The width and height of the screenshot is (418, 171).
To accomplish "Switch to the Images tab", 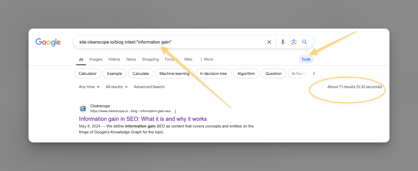I will click(x=96, y=59).
